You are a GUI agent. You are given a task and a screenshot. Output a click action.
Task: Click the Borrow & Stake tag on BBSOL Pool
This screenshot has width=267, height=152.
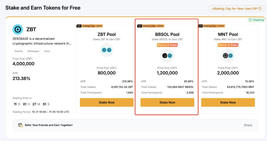pyautogui.click(x=167, y=45)
